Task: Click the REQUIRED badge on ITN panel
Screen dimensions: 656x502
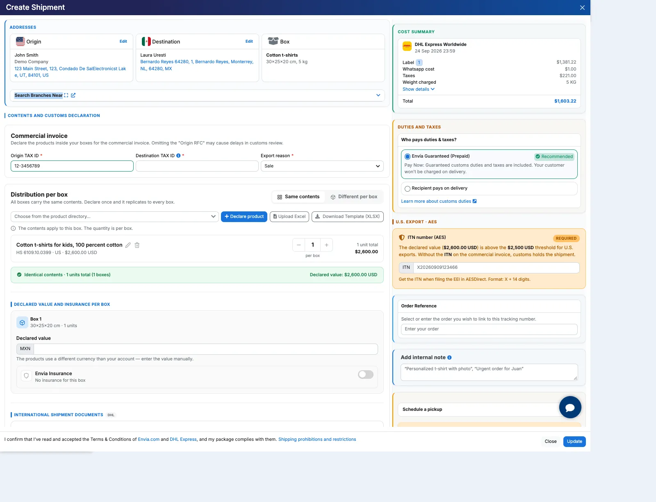Action: click(566, 238)
